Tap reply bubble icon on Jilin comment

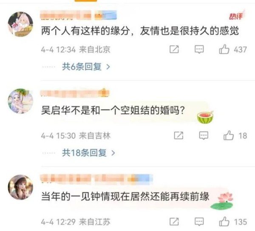(204, 135)
